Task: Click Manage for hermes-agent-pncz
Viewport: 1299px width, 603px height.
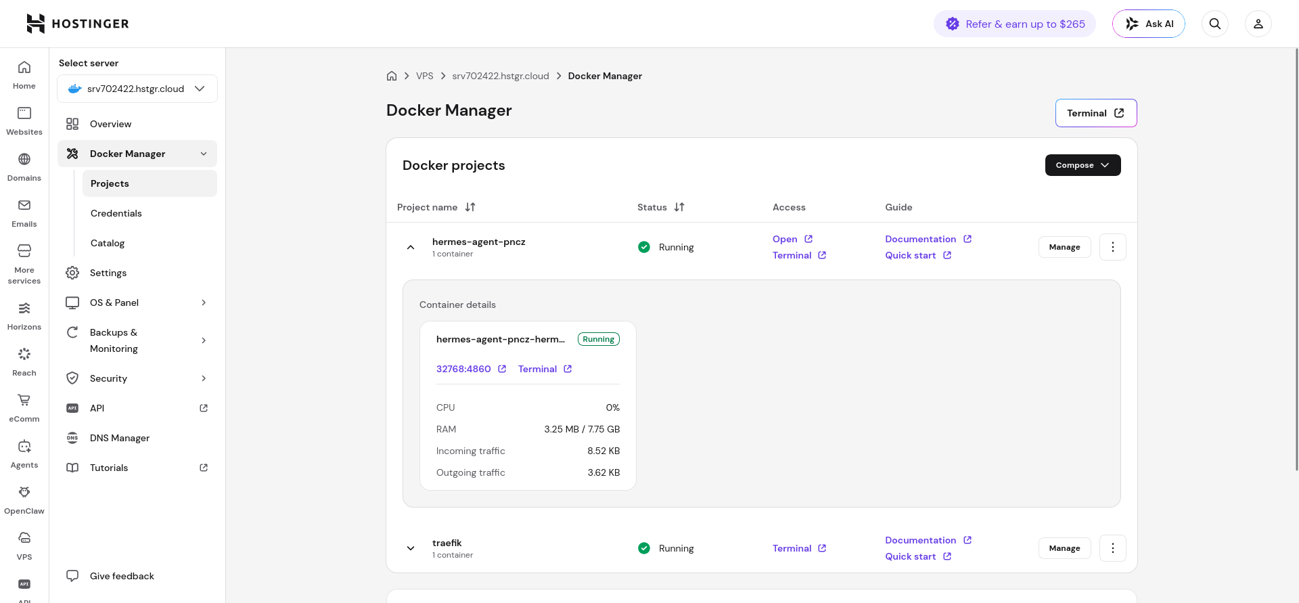Action: pyautogui.click(x=1064, y=247)
